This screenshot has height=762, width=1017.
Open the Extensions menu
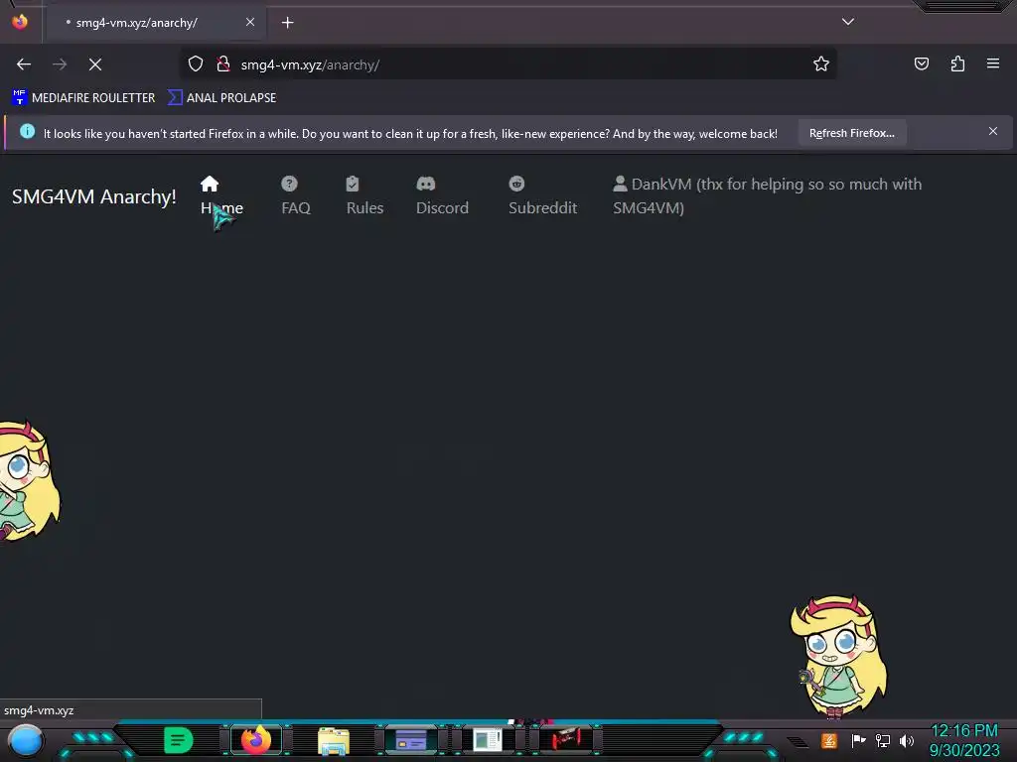[x=957, y=63]
